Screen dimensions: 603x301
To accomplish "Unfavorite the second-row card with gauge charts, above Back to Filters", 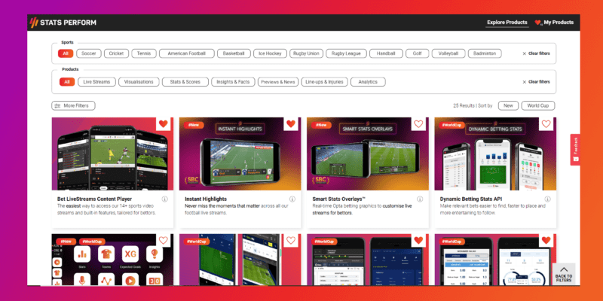I will tap(546, 240).
